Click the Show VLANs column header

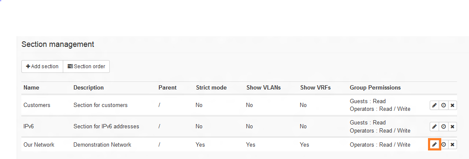264,88
